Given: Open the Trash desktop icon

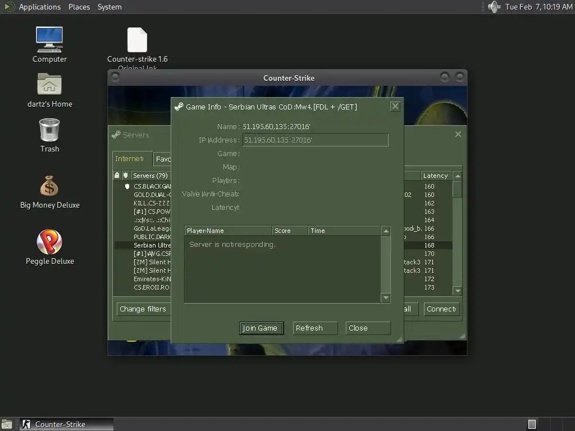Looking at the screenshot, I should click(49, 135).
